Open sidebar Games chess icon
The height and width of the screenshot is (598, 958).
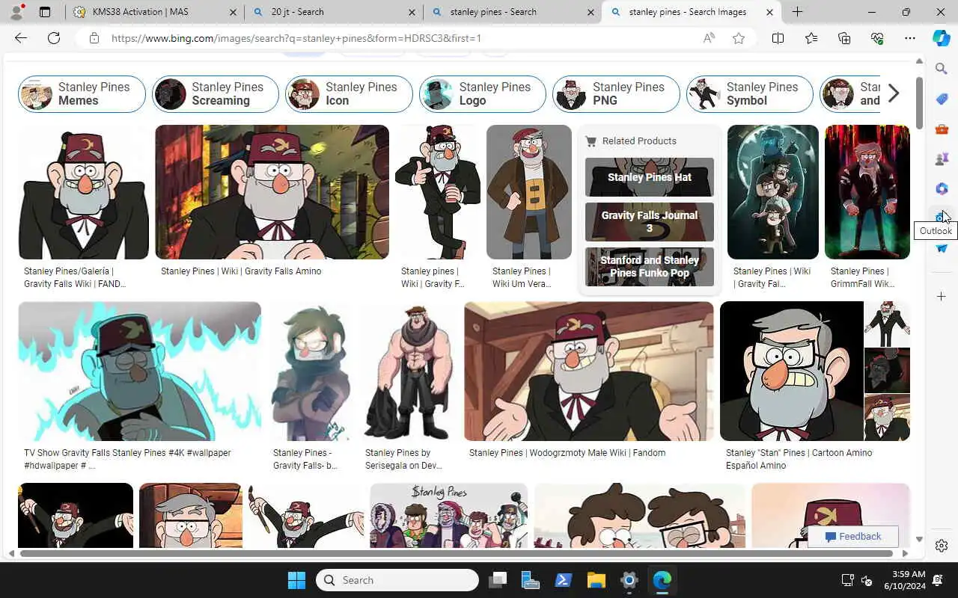coord(942,158)
